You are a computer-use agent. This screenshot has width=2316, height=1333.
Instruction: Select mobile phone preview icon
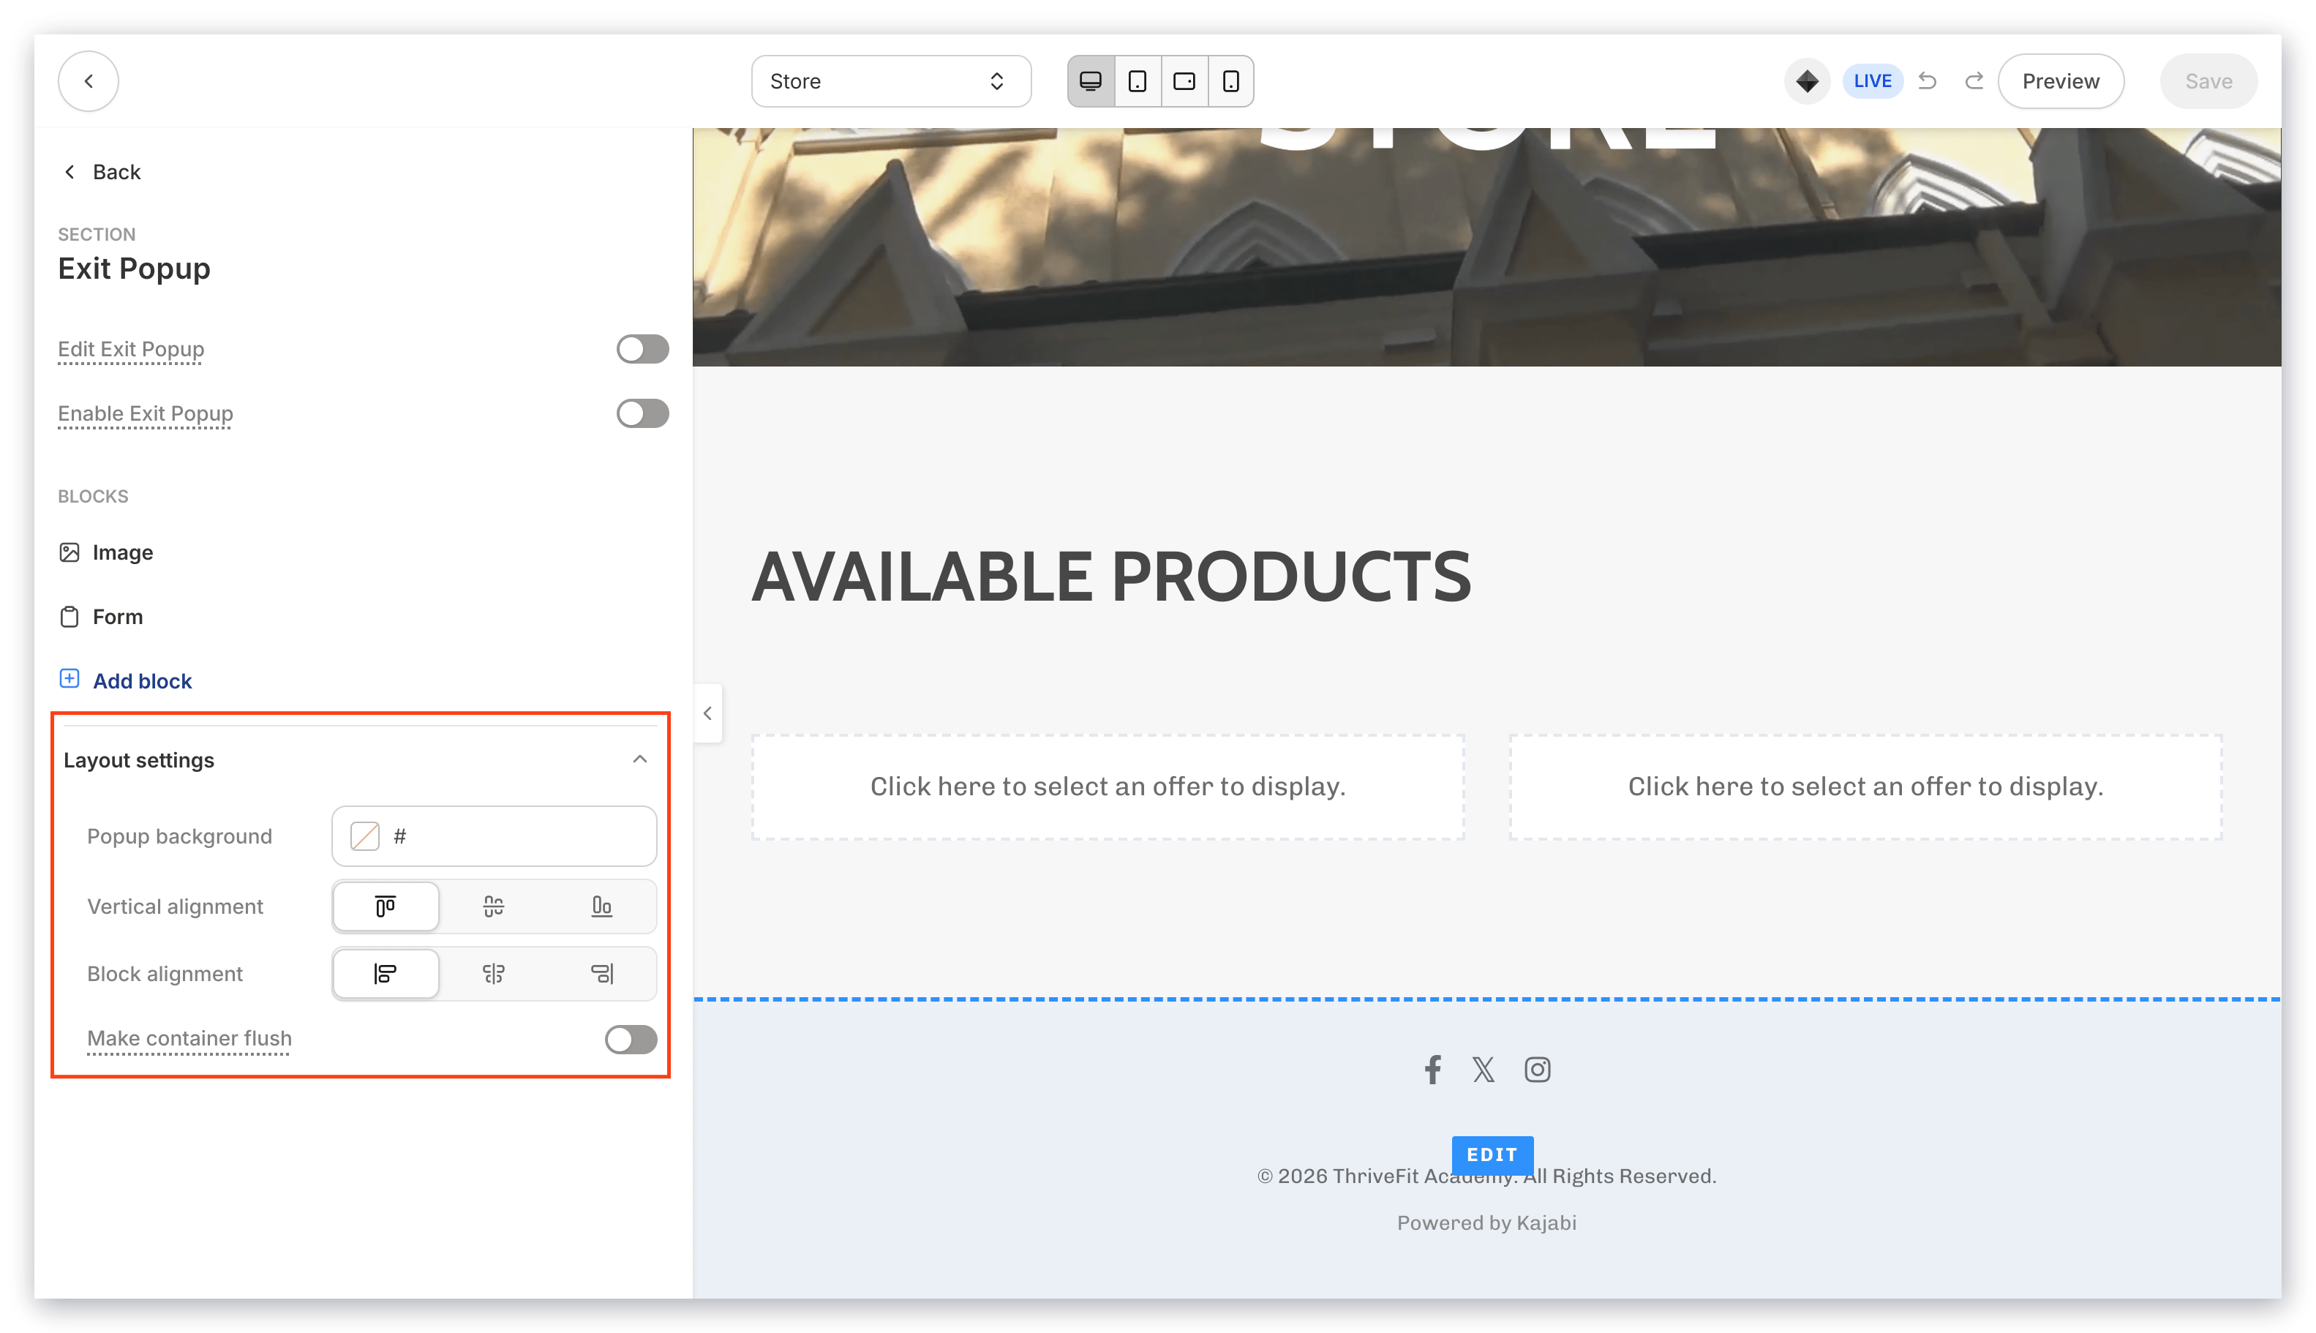click(x=1230, y=81)
